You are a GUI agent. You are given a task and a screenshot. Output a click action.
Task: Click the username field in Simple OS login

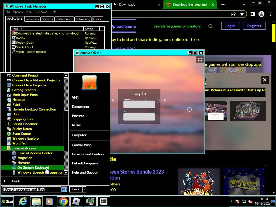click(x=139, y=105)
